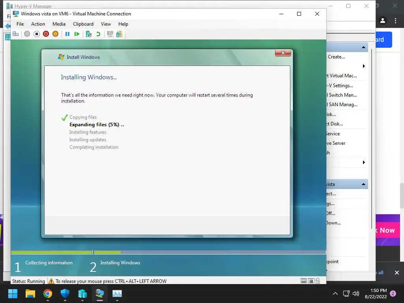The height and width of the screenshot is (303, 404).
Task: Create a checkpoint from the toolbar
Action: [x=89, y=34]
